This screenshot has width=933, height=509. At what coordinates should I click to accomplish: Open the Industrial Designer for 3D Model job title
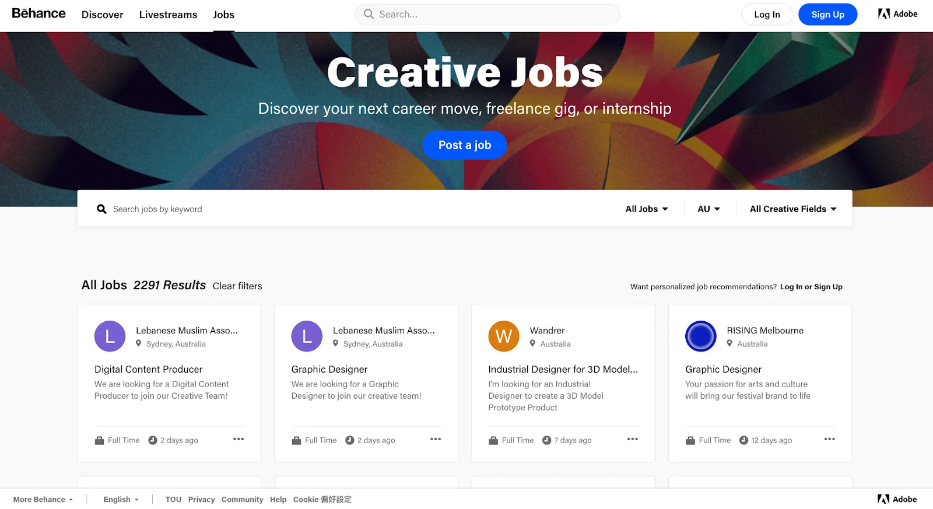[x=563, y=369]
